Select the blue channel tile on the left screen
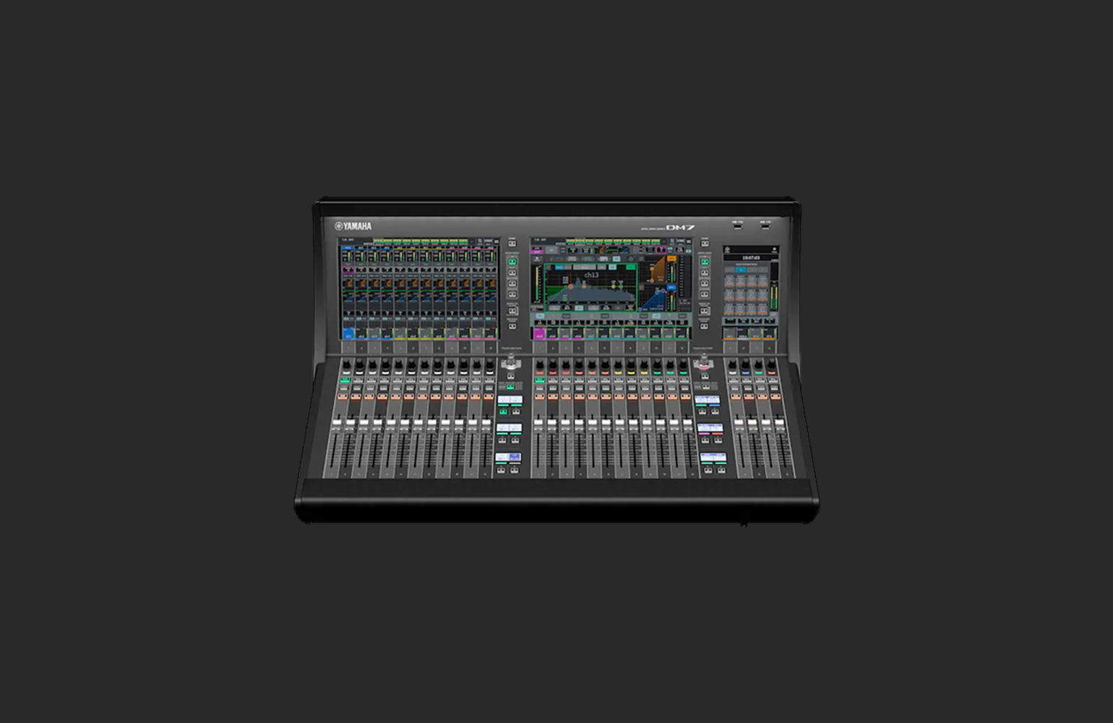The width and height of the screenshot is (1113, 723). tap(348, 334)
